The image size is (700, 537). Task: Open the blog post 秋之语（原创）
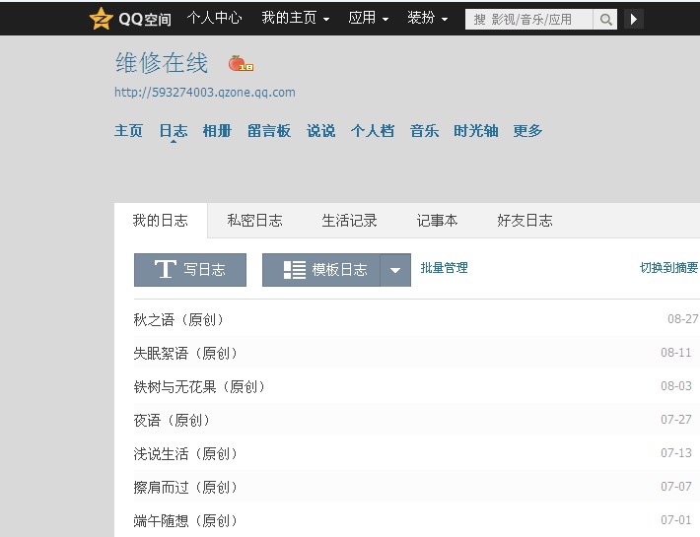pyautogui.click(x=179, y=320)
